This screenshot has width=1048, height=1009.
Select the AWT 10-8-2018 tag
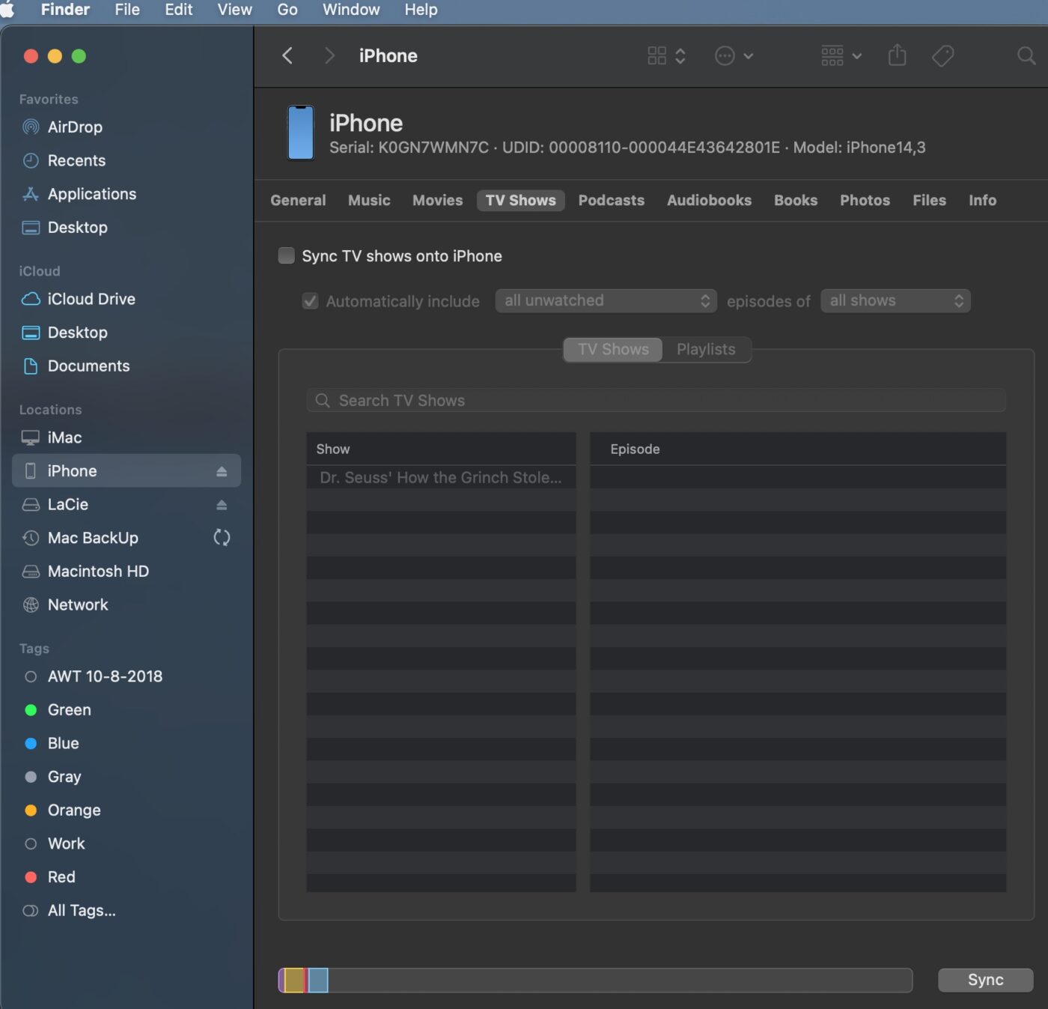click(x=105, y=676)
